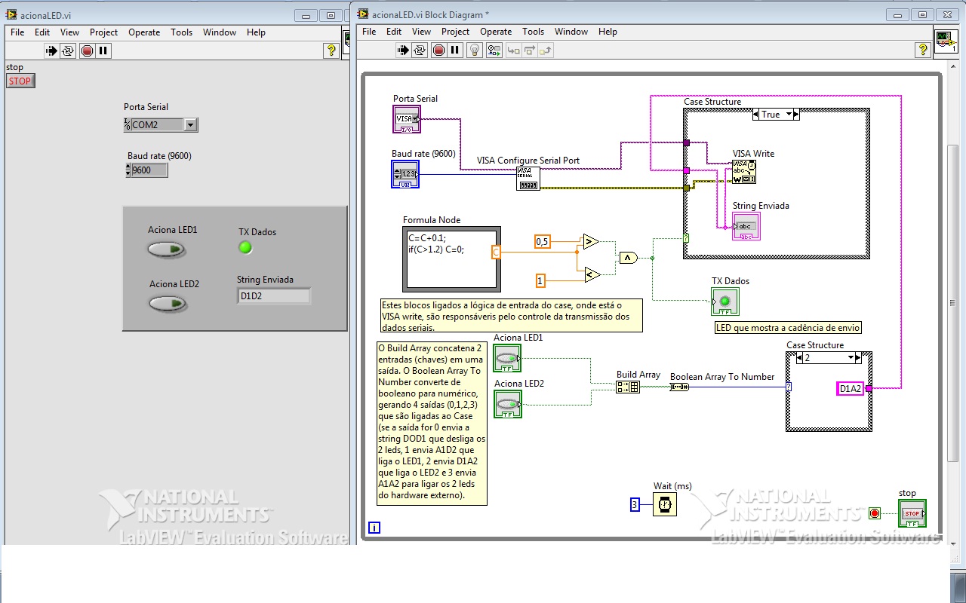Open the Porta Serial COM2 dropdown
The image size is (966, 603).
[190, 125]
